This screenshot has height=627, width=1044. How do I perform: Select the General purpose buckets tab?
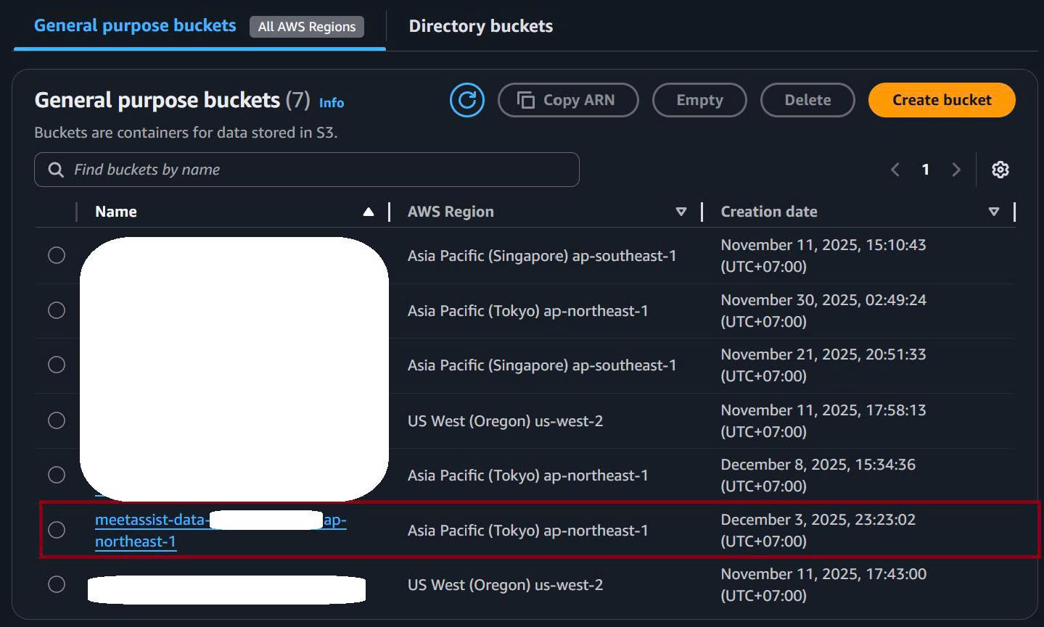click(x=134, y=25)
